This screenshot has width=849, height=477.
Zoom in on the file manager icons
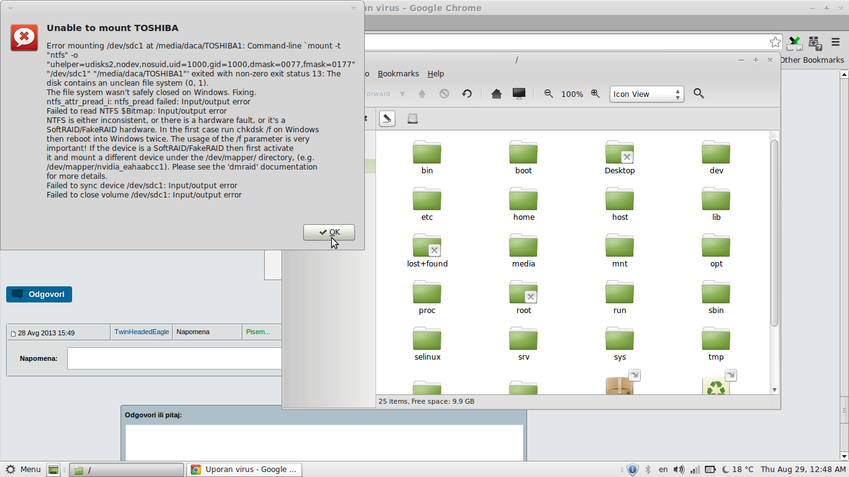(595, 94)
